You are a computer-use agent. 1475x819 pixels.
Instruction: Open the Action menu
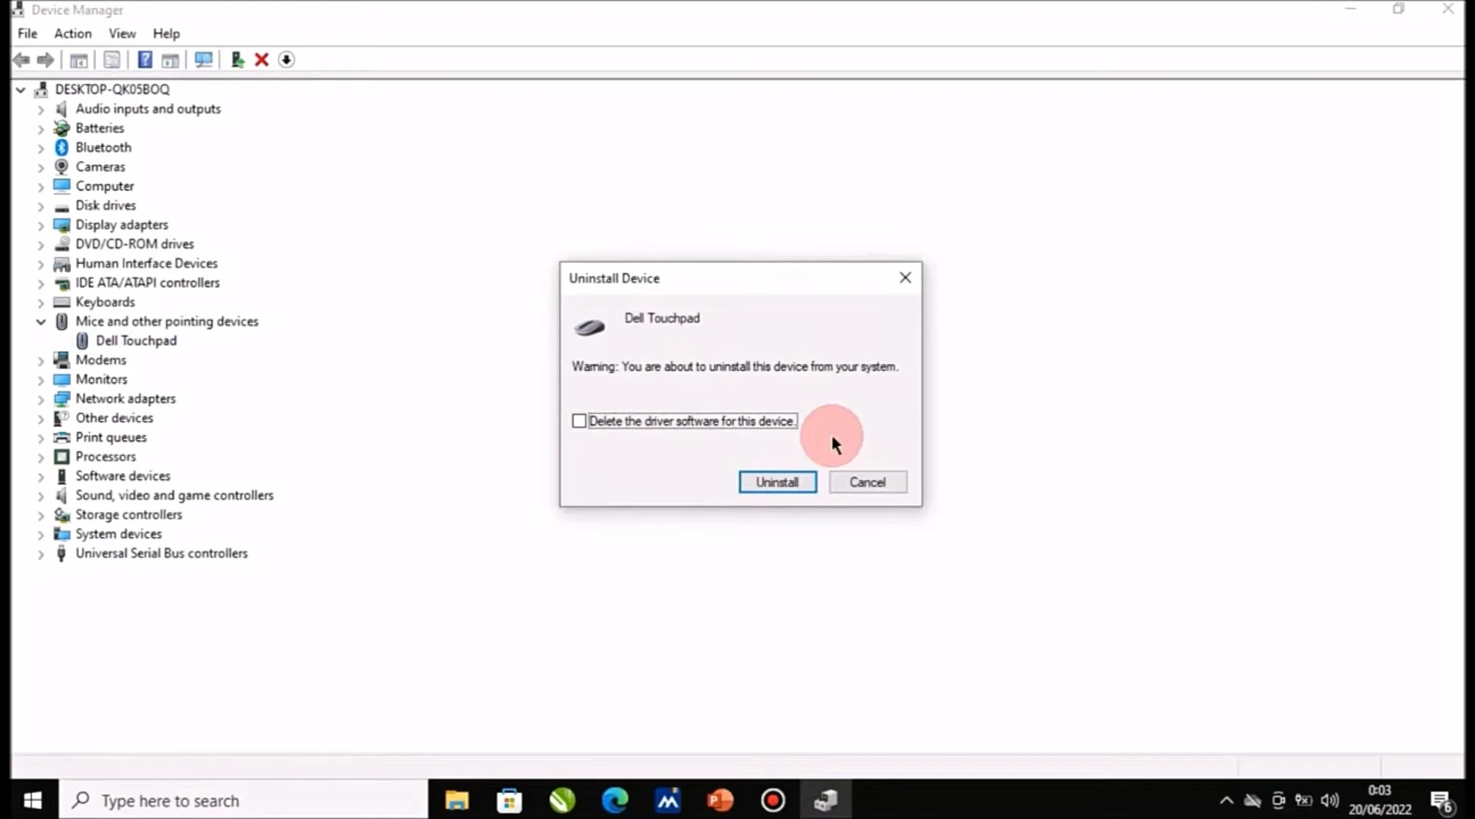pos(73,33)
